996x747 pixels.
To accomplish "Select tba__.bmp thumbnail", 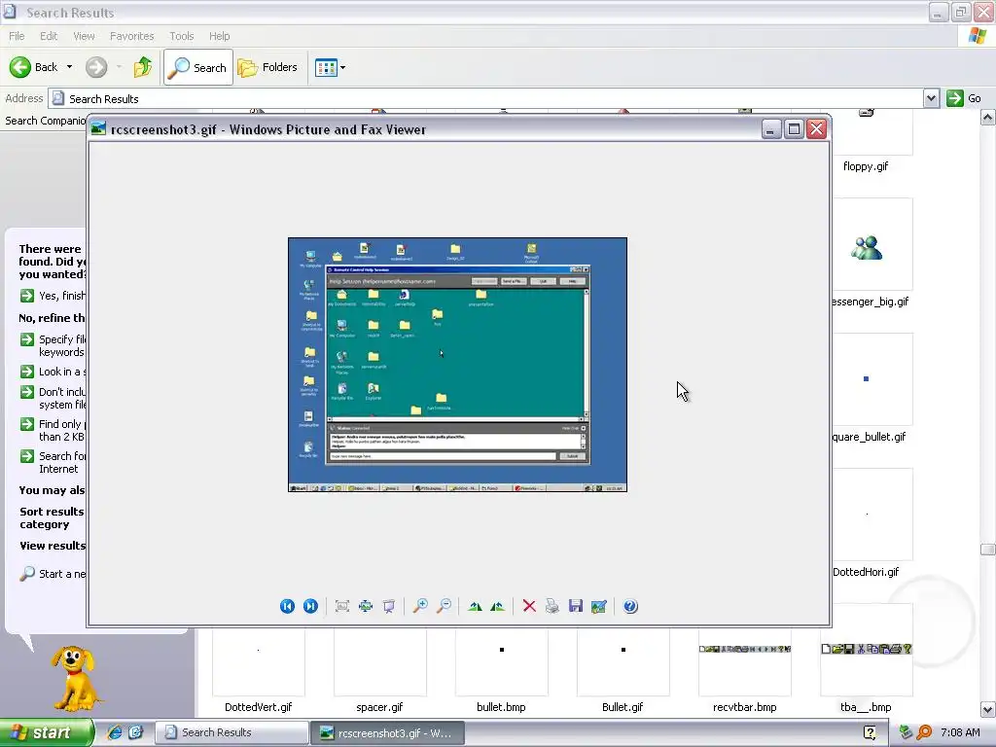I will coord(867,649).
